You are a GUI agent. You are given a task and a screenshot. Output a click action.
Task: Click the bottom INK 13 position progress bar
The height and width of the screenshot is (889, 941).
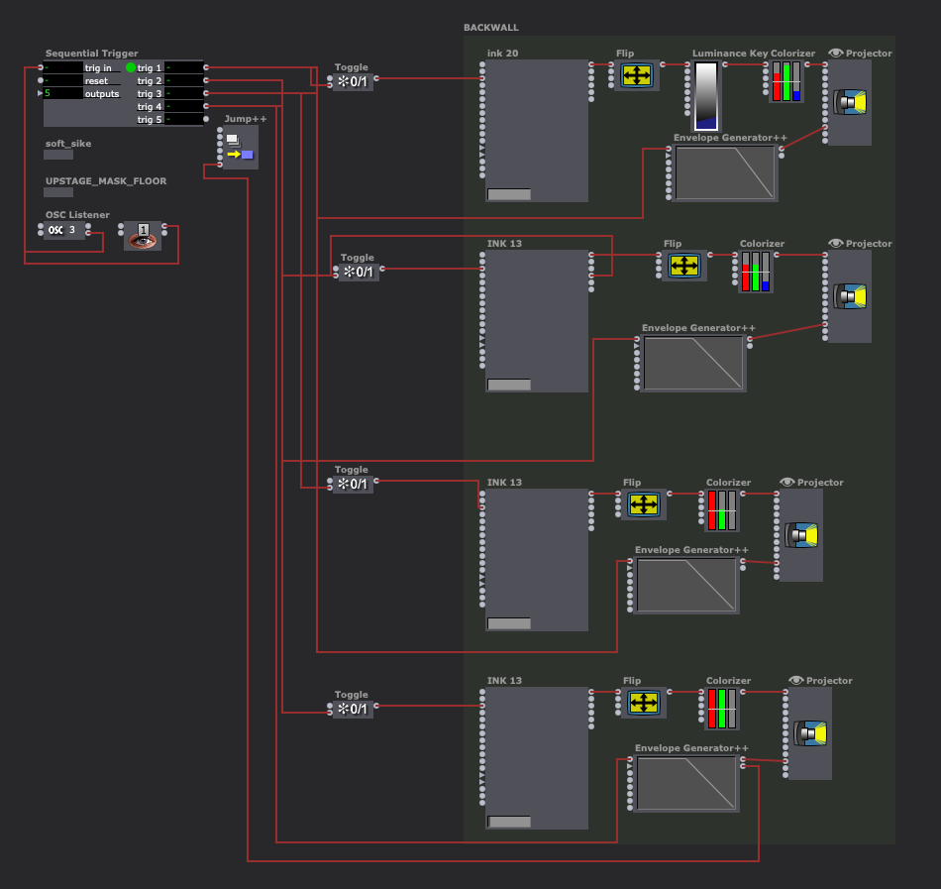point(509,822)
